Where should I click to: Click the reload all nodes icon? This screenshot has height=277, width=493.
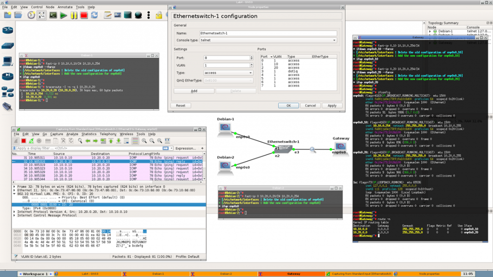click(94, 15)
